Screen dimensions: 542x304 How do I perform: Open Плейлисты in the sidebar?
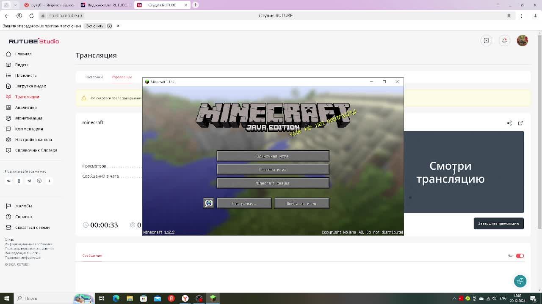pyautogui.click(x=22, y=75)
